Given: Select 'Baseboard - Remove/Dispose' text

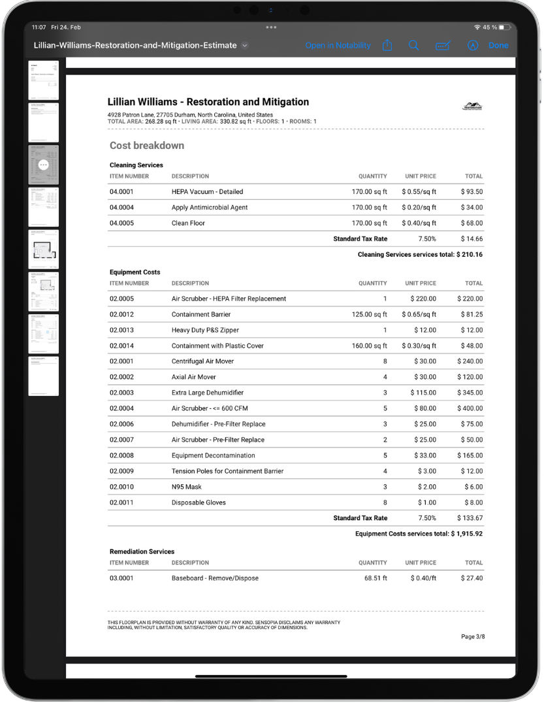Looking at the screenshot, I should click(215, 578).
